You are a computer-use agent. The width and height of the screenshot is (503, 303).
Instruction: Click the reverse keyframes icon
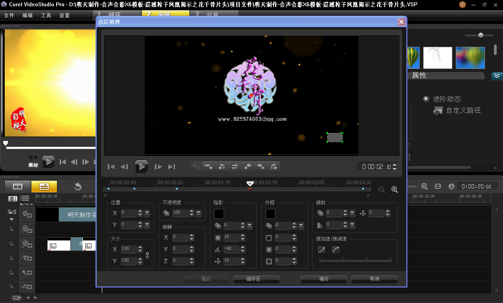[222, 166]
